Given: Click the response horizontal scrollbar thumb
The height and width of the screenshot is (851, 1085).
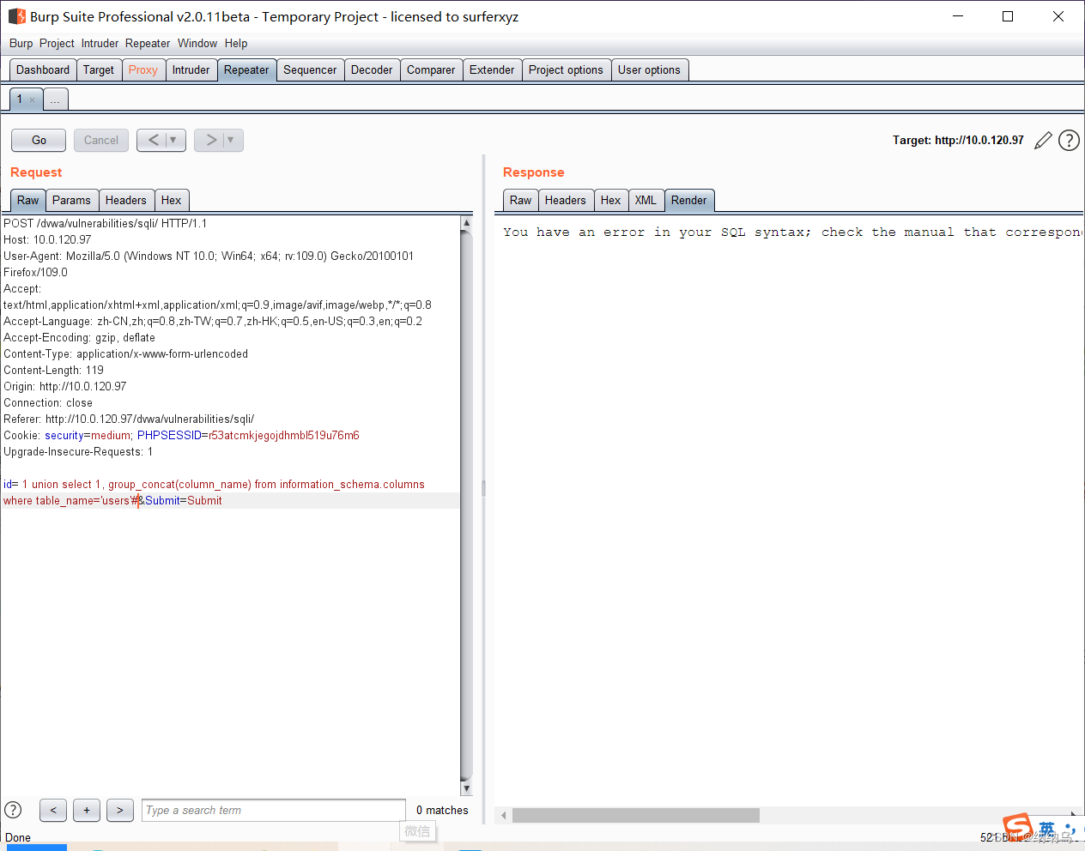Looking at the screenshot, I should point(636,815).
